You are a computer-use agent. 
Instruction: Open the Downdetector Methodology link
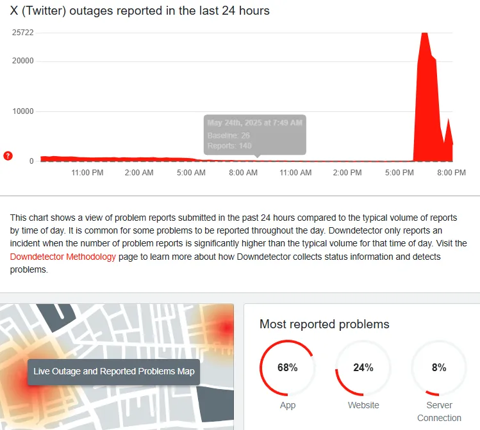[63, 257]
